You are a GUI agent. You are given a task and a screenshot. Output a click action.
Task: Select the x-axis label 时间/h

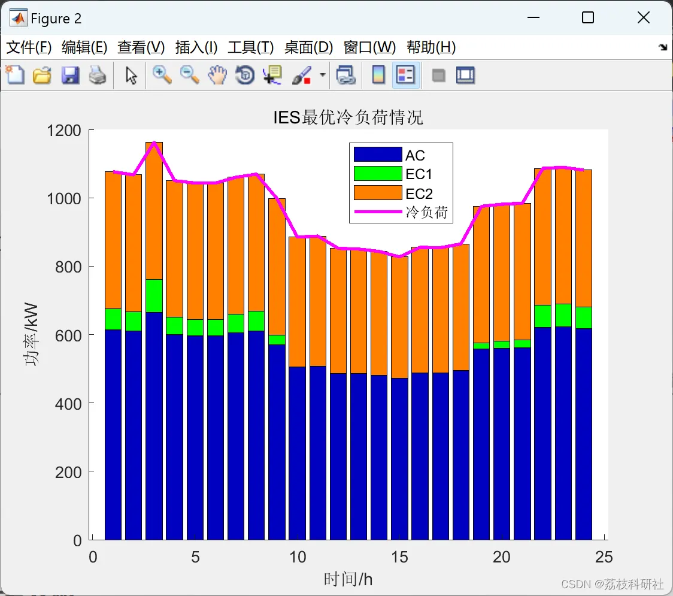pos(348,579)
